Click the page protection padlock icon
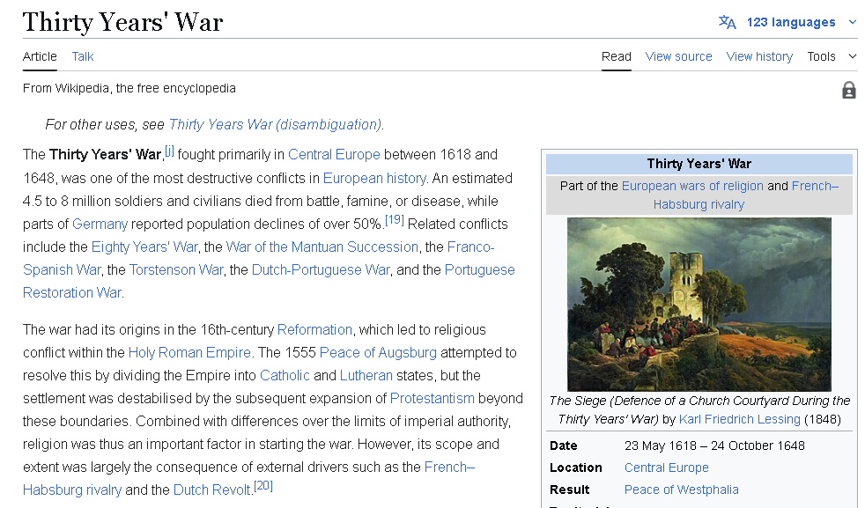Screen dimensions: 865x508 tap(849, 90)
